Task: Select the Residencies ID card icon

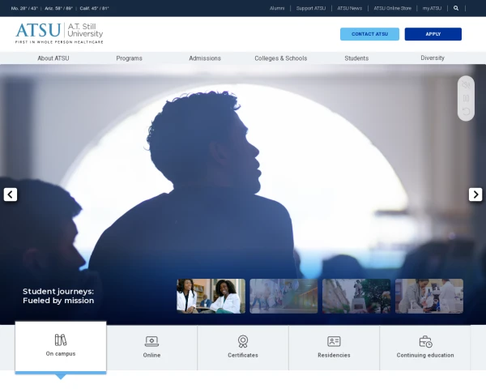Action: tap(334, 341)
